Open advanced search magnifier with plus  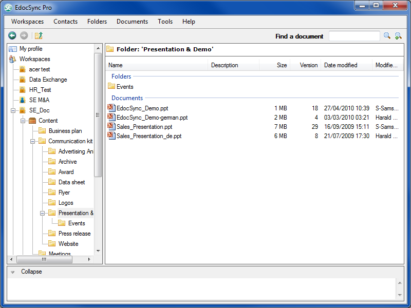[x=398, y=36]
